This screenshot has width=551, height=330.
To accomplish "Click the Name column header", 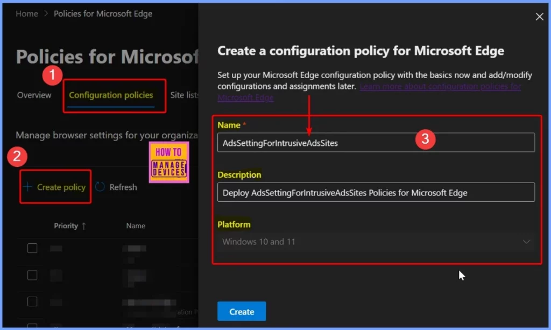I will pos(136,226).
